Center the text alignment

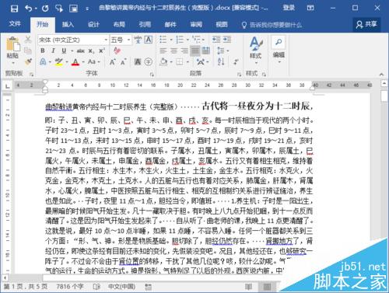[173, 51]
